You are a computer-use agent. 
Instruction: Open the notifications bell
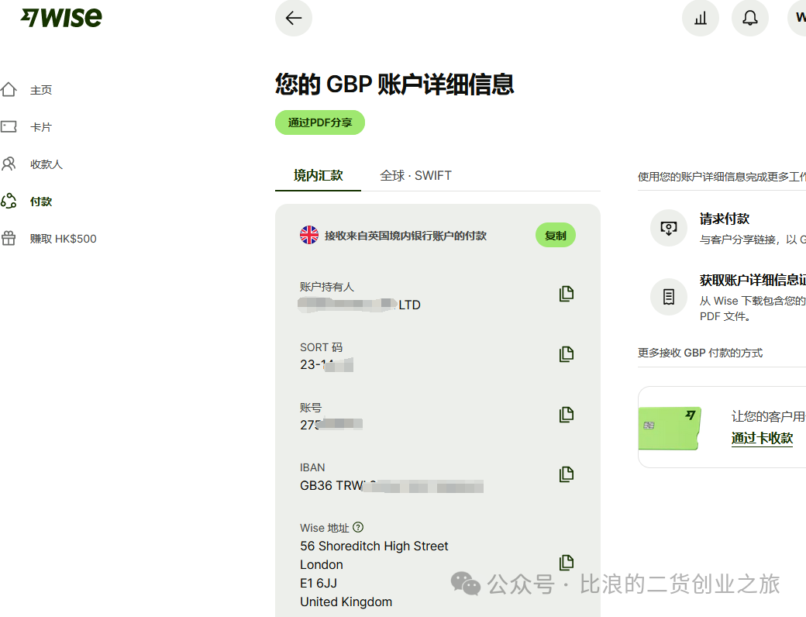point(750,18)
